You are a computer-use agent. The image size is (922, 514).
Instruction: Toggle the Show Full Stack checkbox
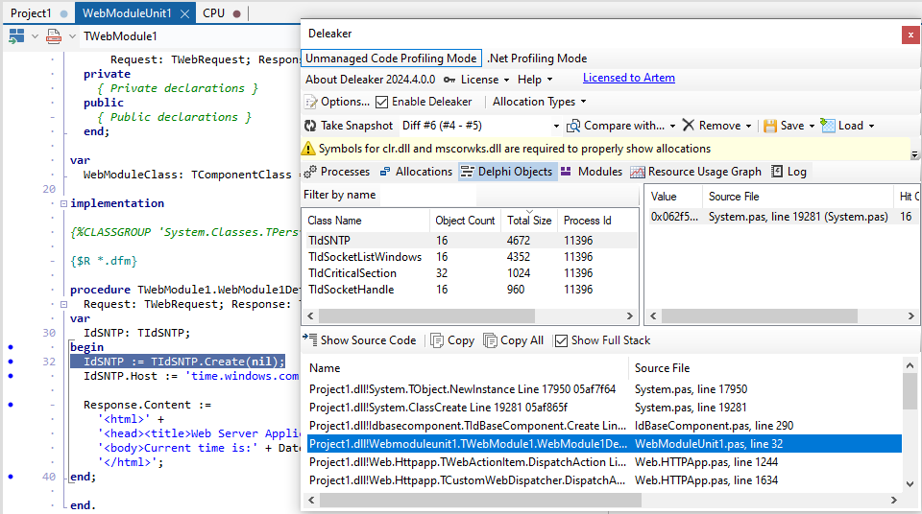(x=562, y=340)
